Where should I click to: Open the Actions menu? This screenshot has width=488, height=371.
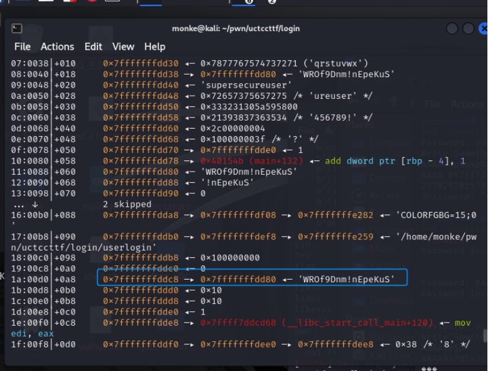(57, 47)
